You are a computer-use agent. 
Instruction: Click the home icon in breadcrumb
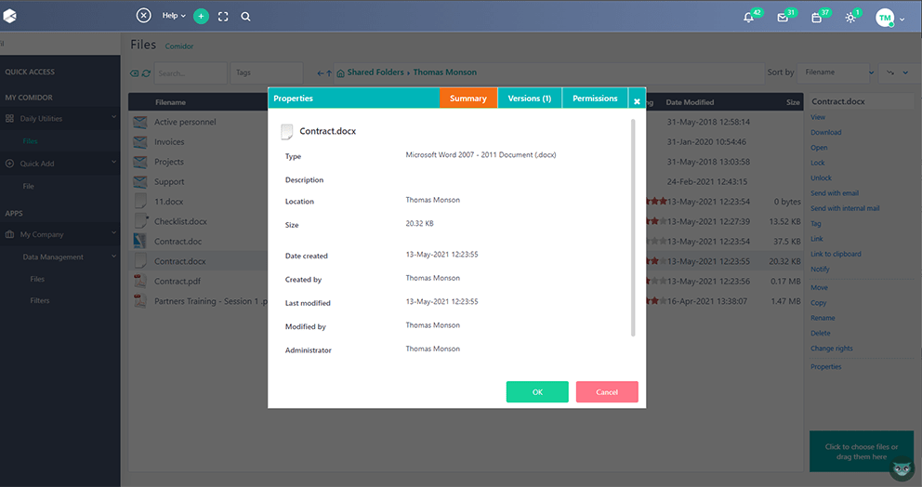[x=340, y=72]
